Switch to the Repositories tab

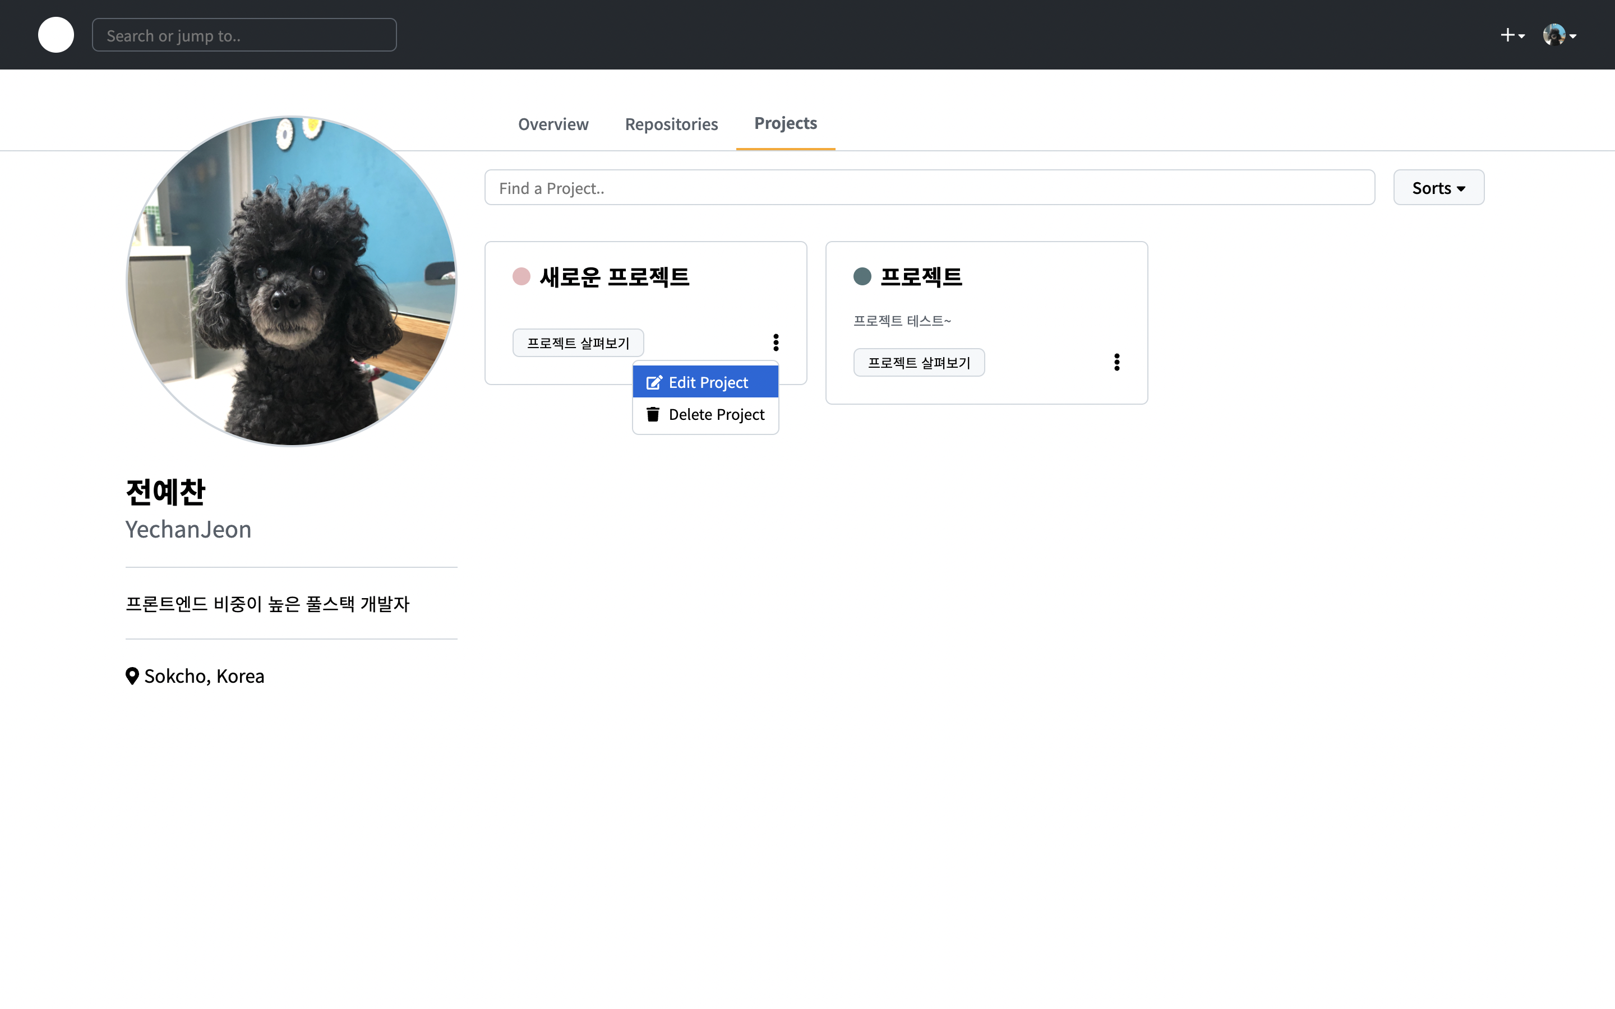(x=671, y=124)
